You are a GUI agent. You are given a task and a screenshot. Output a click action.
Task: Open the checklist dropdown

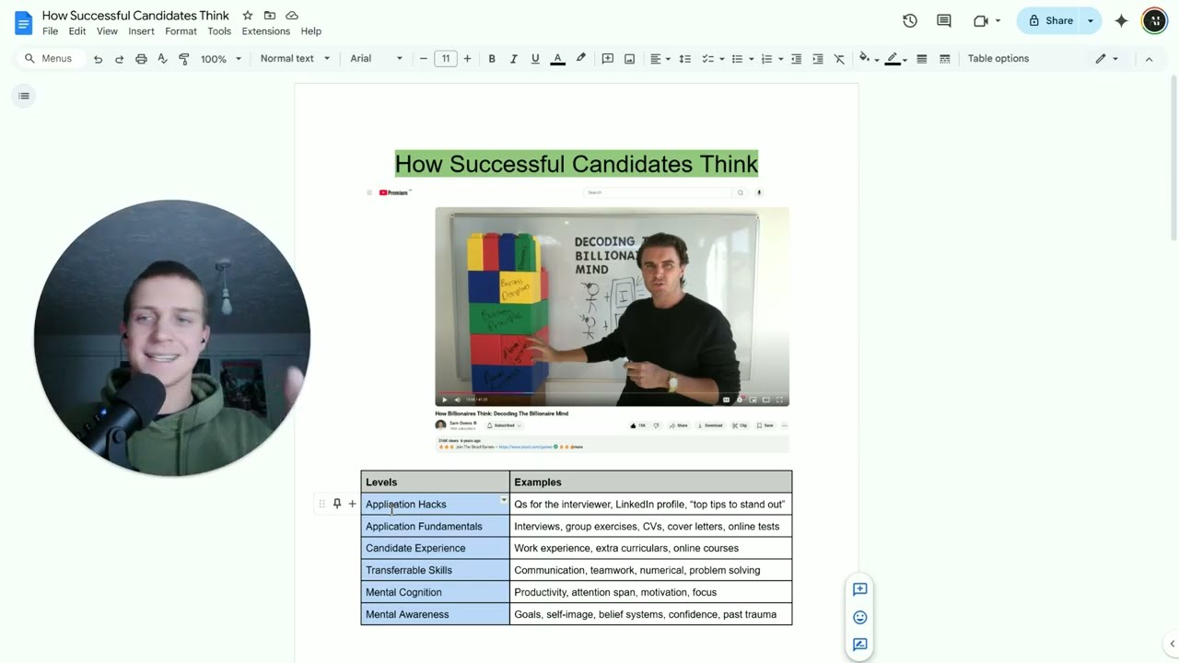click(713, 59)
